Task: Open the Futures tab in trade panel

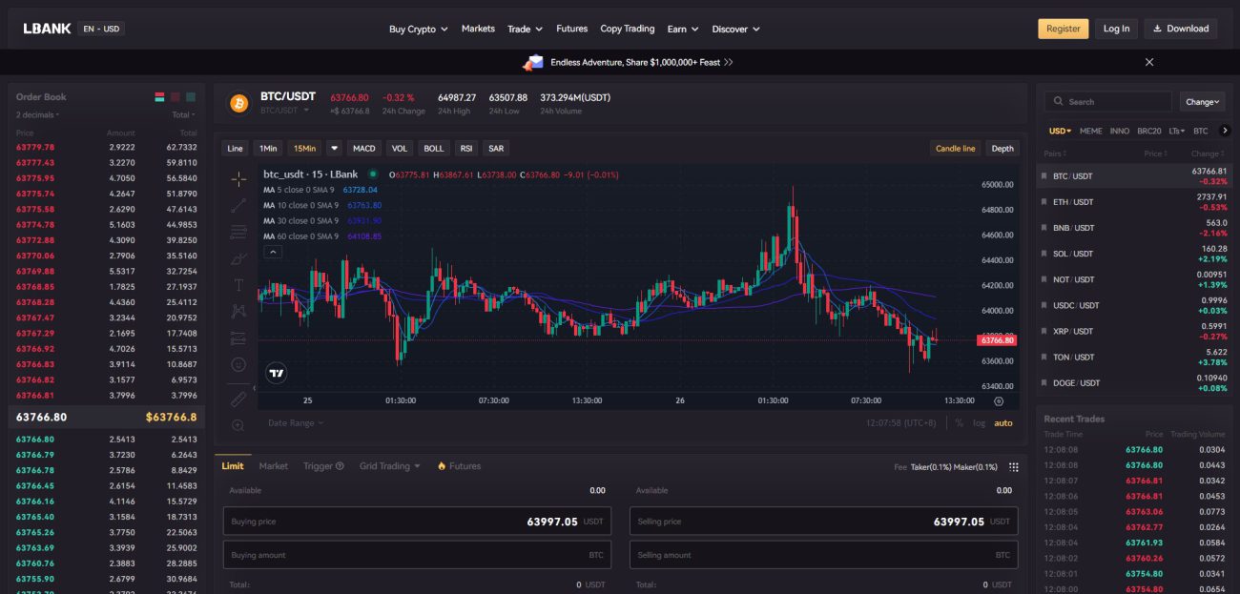Action: [x=459, y=466]
